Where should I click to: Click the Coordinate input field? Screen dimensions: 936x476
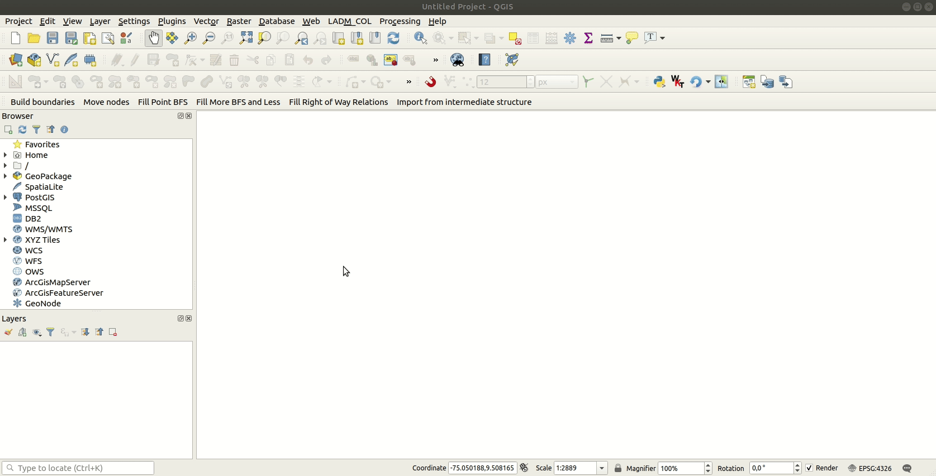[482, 468]
